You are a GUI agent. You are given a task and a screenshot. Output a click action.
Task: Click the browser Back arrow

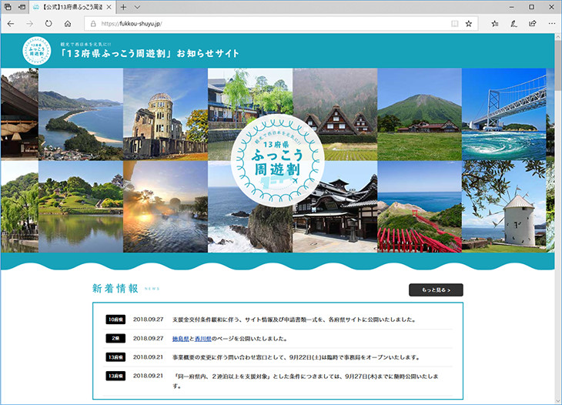(x=11, y=24)
